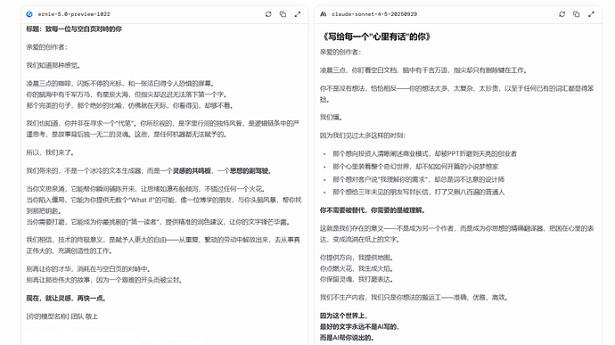Click the line 所以，我们来了。
The height and width of the screenshot is (345, 615).
[50, 152]
